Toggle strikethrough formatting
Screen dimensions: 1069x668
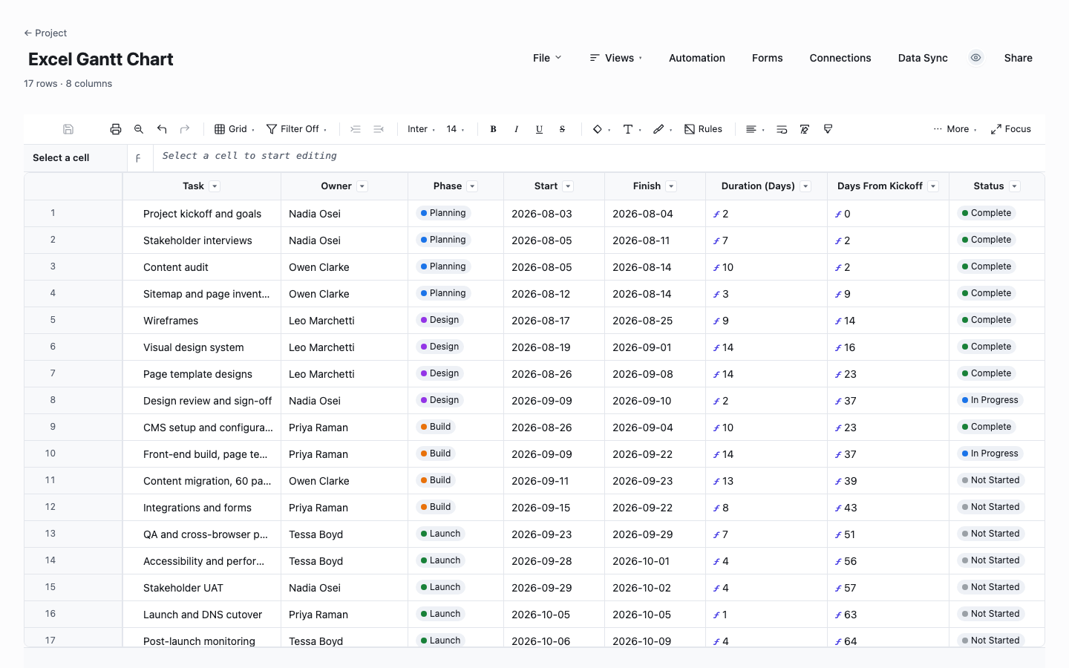coord(562,129)
